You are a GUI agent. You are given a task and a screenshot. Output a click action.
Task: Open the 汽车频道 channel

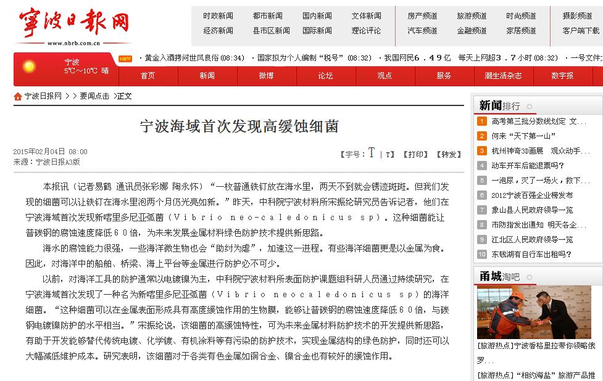tap(422, 30)
